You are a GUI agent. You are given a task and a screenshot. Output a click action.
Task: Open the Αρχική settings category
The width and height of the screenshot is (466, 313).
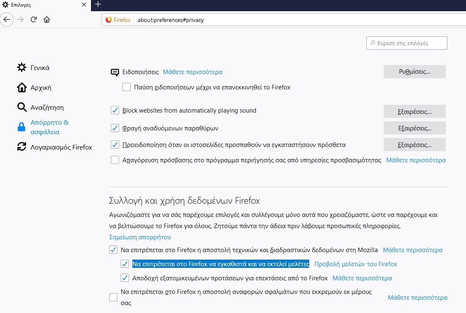click(x=34, y=87)
